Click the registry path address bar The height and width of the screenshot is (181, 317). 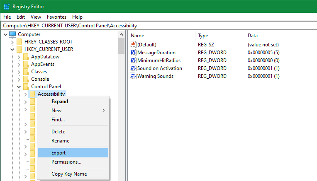158,26
